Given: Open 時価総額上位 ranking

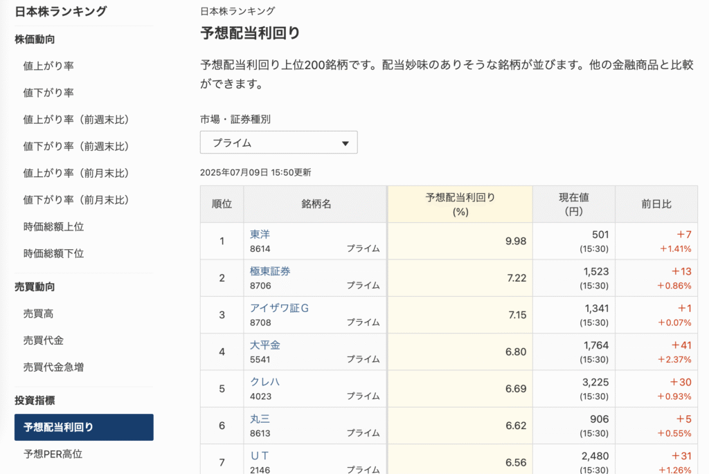Looking at the screenshot, I should pos(53,227).
